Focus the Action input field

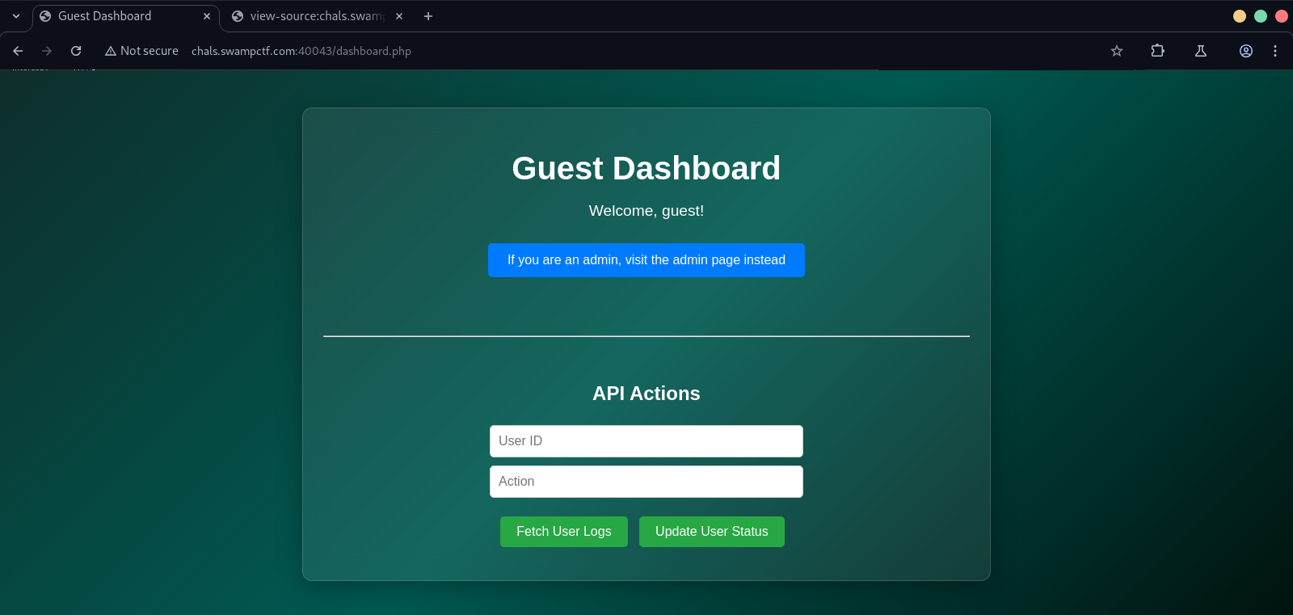pyautogui.click(x=646, y=482)
